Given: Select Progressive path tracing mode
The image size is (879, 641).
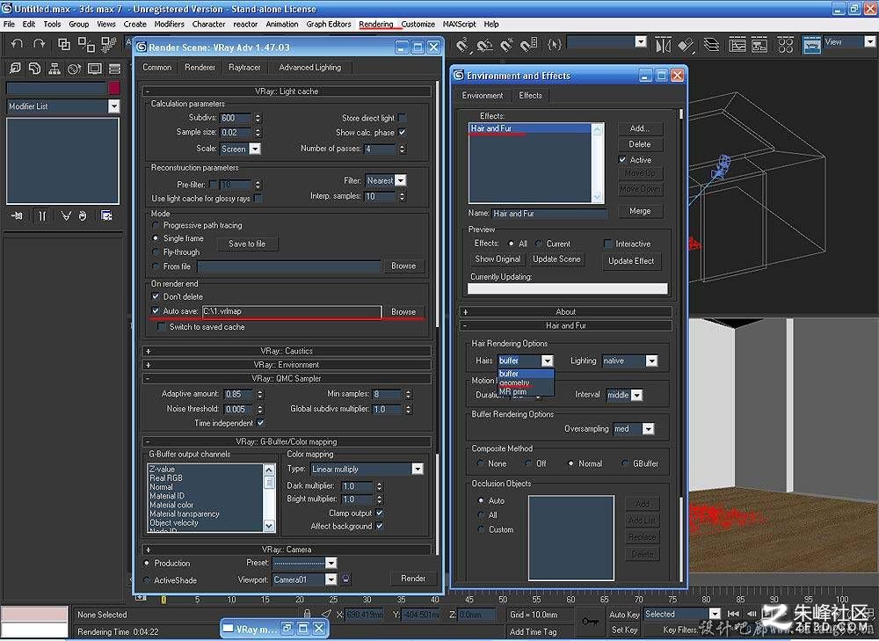Looking at the screenshot, I should [x=156, y=225].
